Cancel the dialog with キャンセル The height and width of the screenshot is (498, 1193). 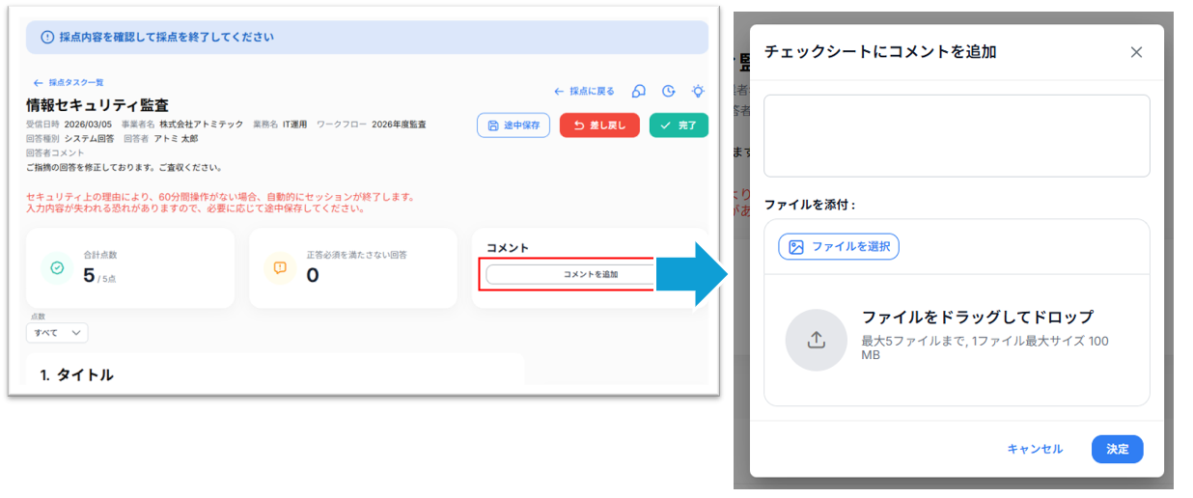point(1035,449)
